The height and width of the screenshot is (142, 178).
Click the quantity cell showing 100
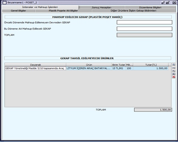129,69
